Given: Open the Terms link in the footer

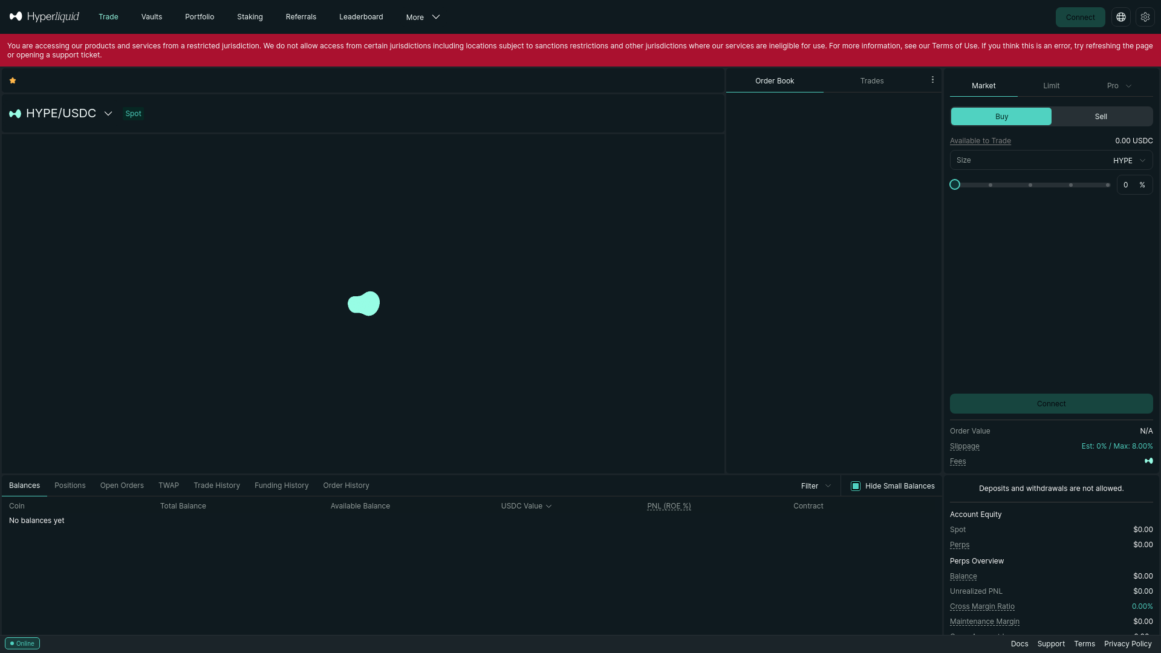Looking at the screenshot, I should pos(1084,644).
